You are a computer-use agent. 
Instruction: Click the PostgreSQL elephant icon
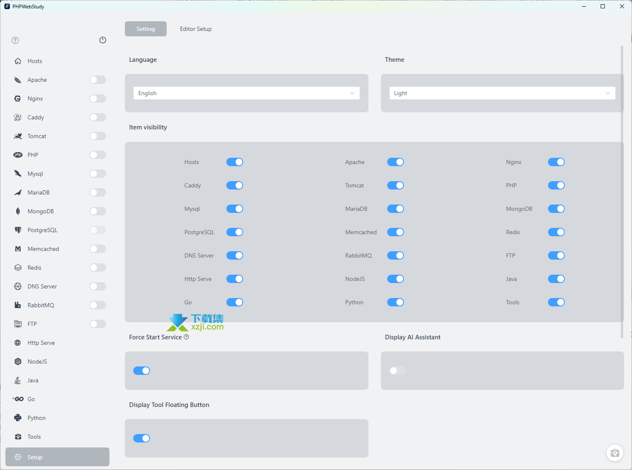pyautogui.click(x=18, y=230)
